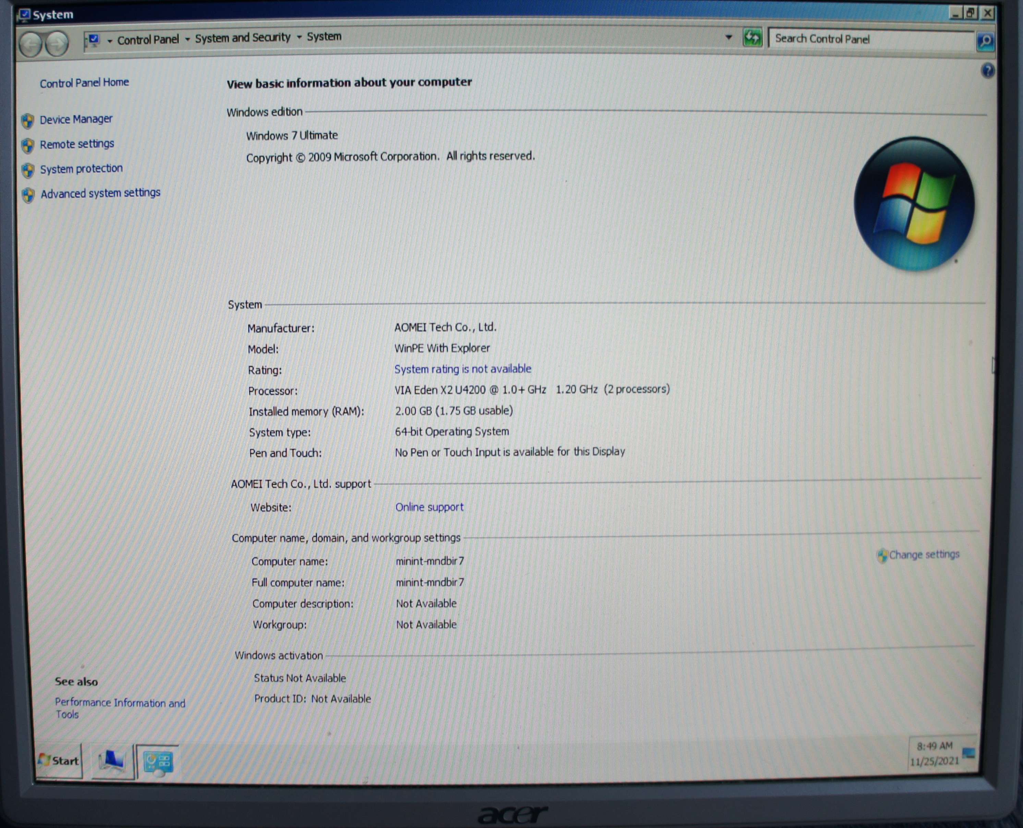Image resolution: width=1023 pixels, height=828 pixels.
Task: Click the Status Not Available text
Action: (300, 678)
